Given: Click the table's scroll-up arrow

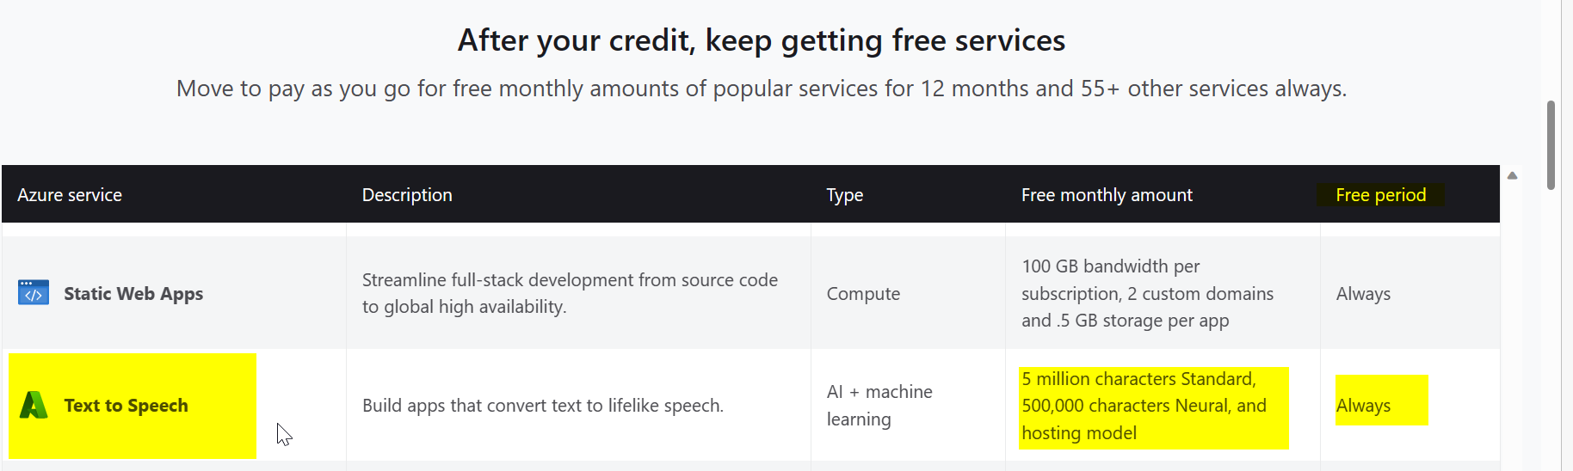Looking at the screenshot, I should (x=1512, y=175).
